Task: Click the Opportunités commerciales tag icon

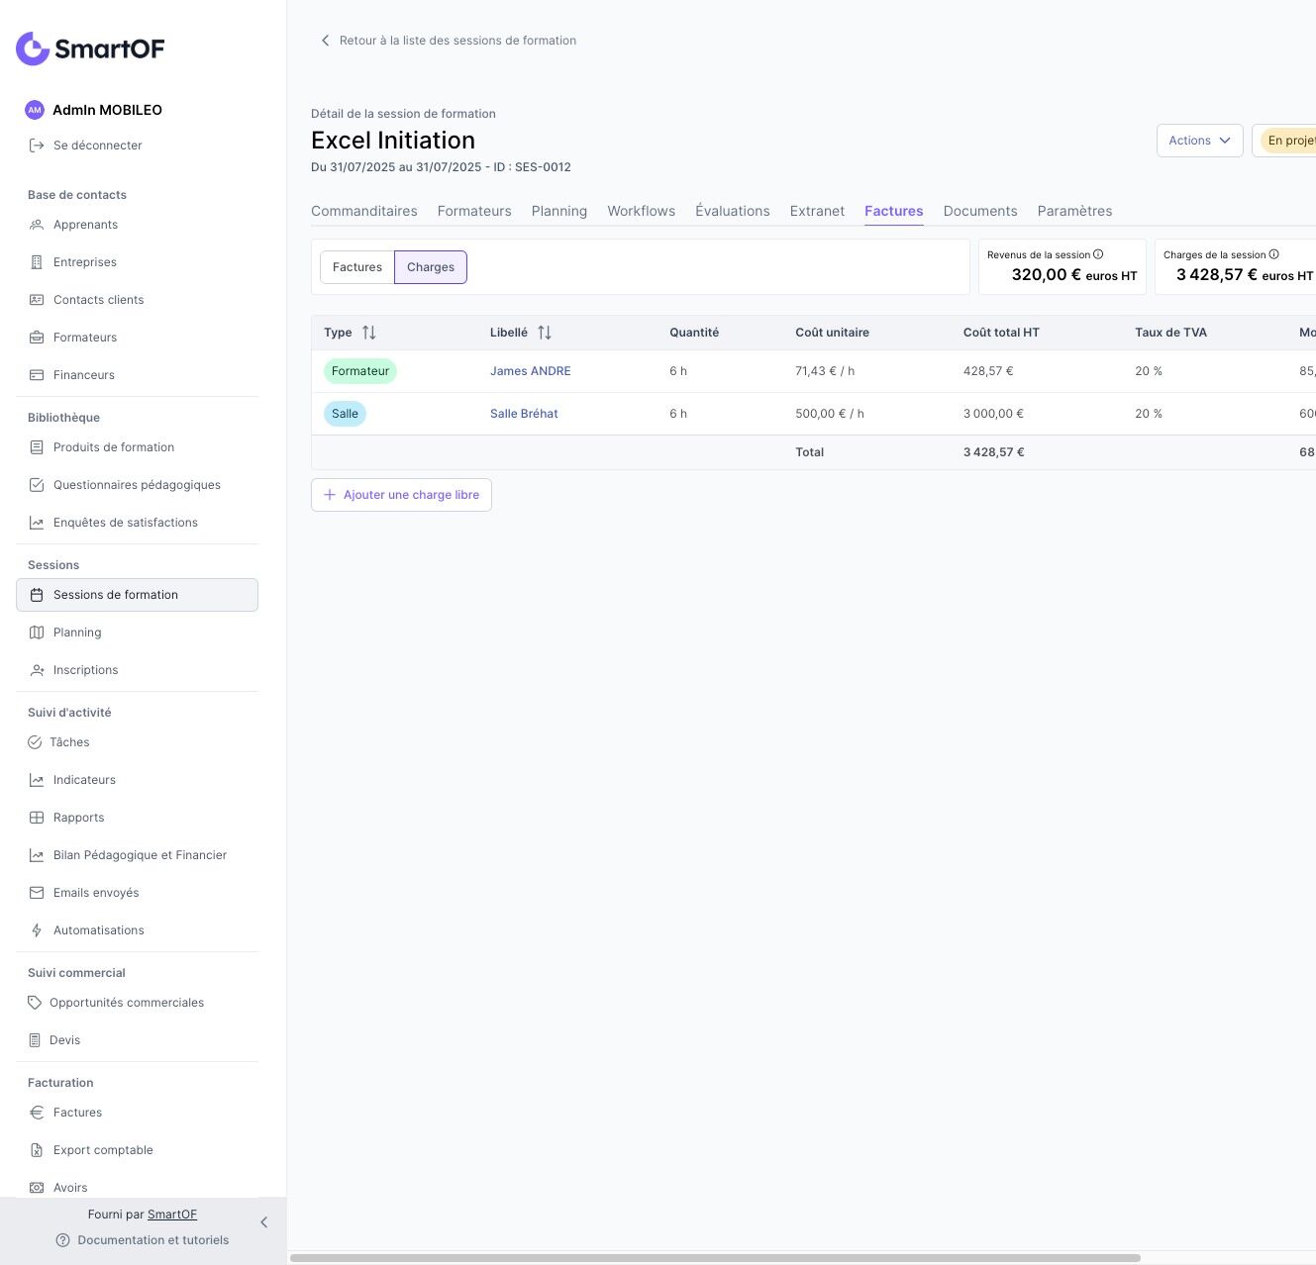Action: point(35,1003)
